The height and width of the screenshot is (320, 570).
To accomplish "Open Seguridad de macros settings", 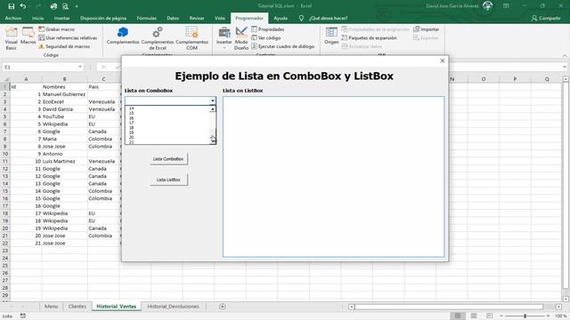I will pos(64,46).
